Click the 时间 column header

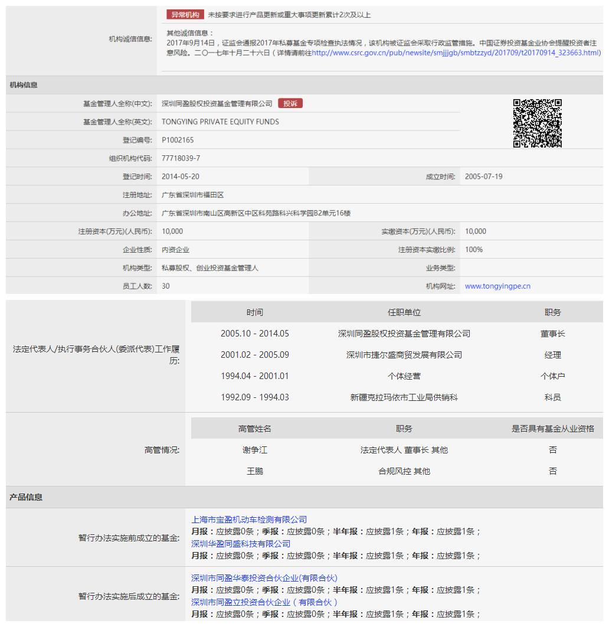pyautogui.click(x=254, y=312)
